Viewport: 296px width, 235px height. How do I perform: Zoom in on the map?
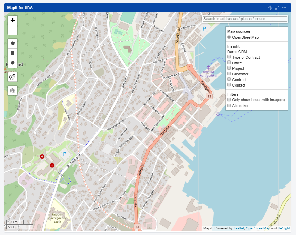13,20
